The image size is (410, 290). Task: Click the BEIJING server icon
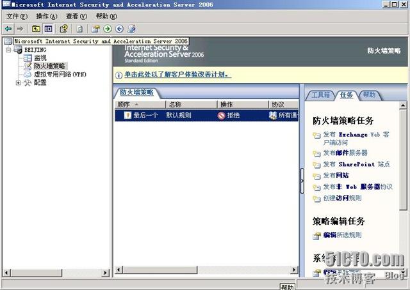tap(18, 50)
